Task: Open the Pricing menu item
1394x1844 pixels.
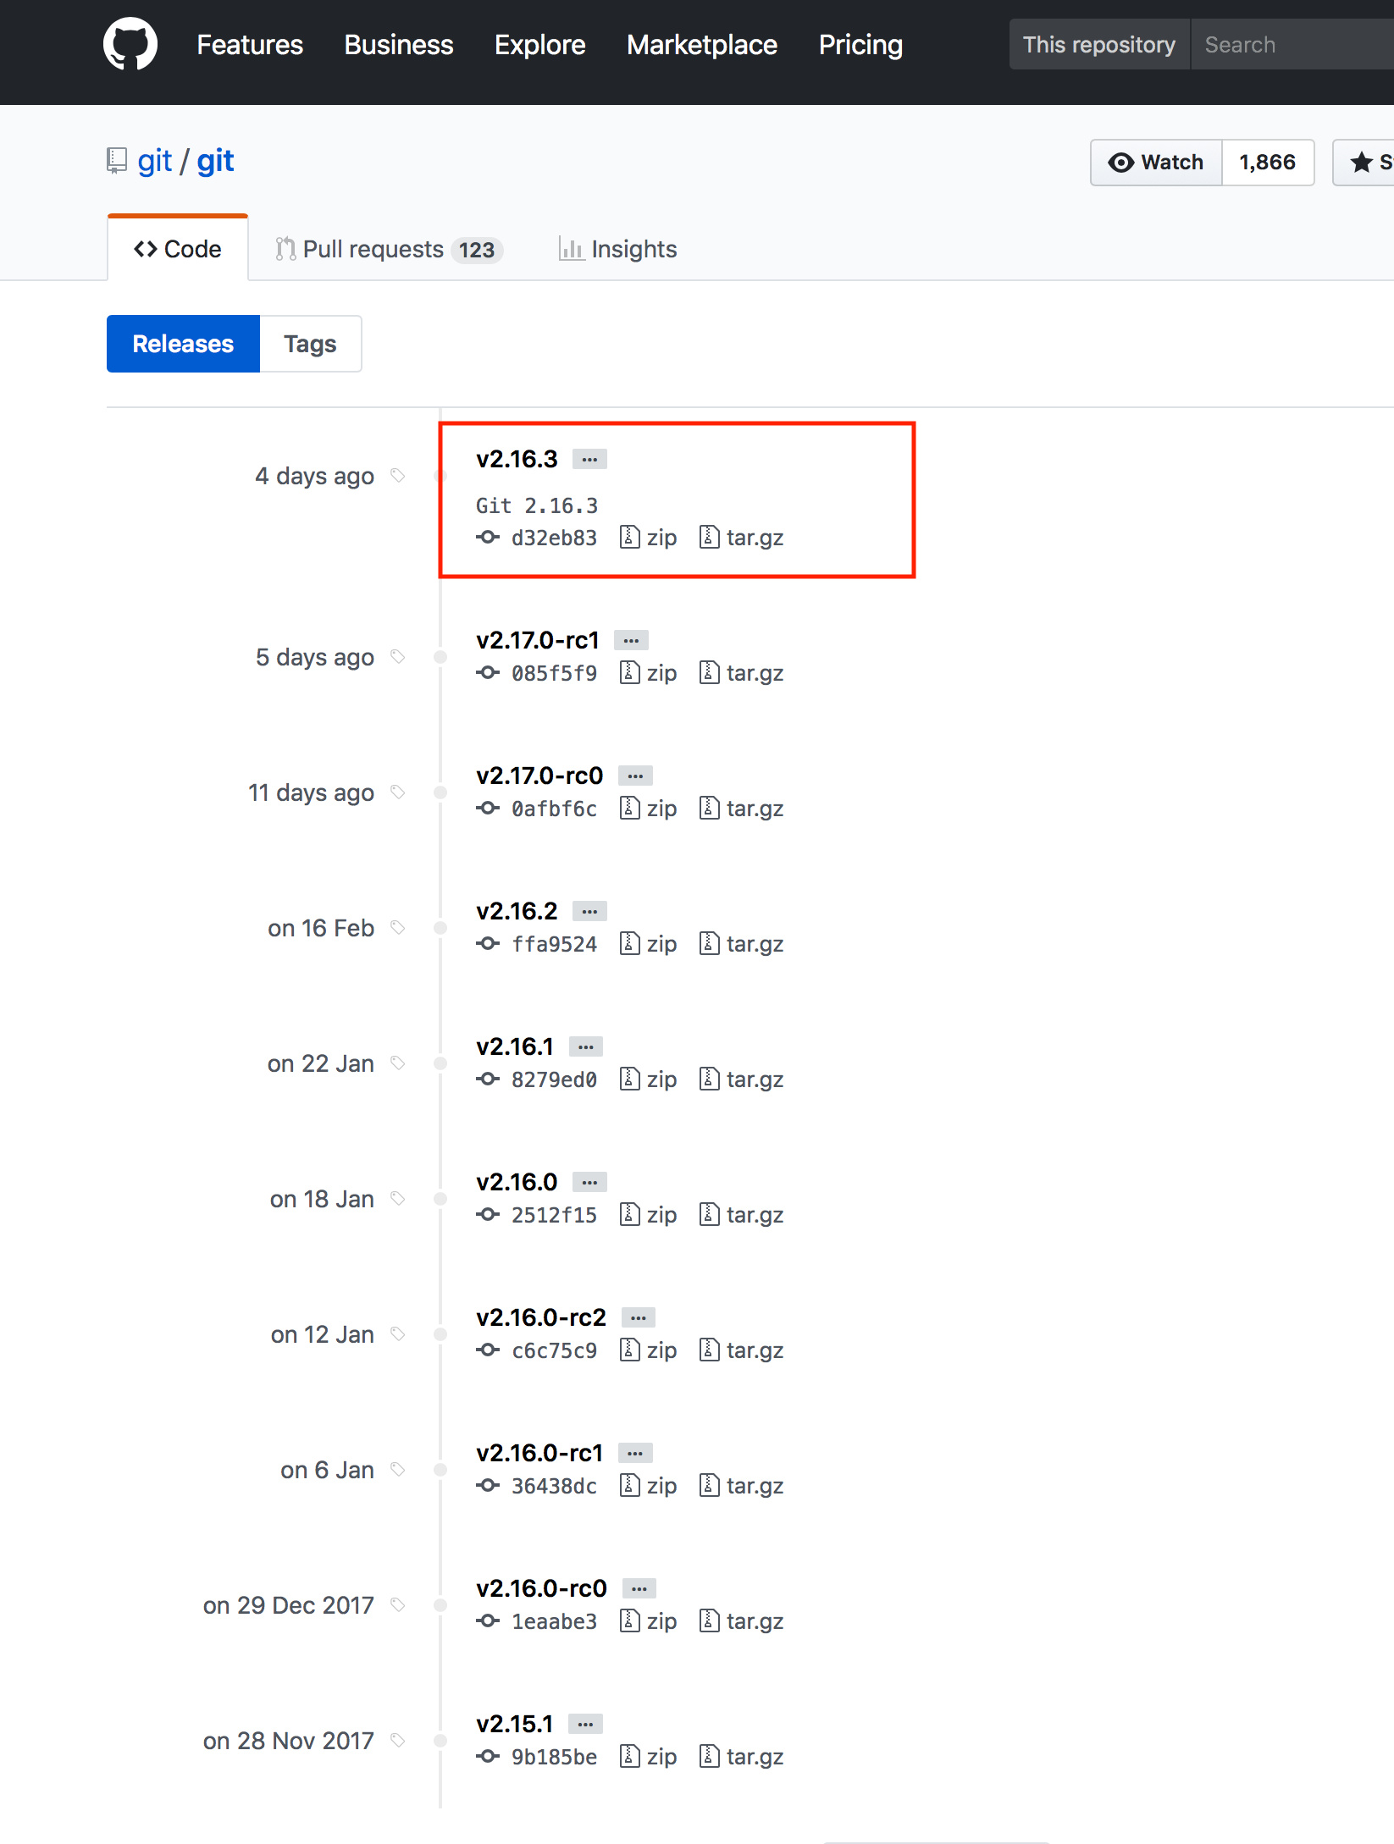Action: click(x=860, y=44)
